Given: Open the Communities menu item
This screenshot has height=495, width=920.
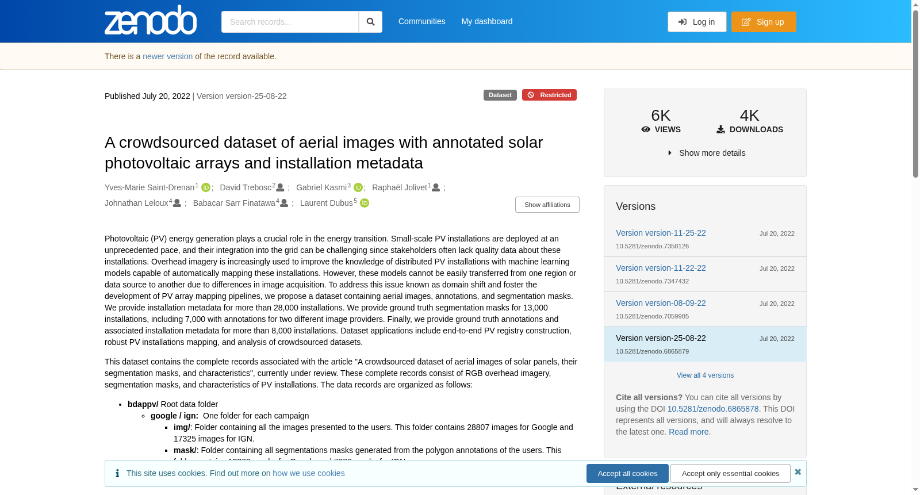Looking at the screenshot, I should coord(422,21).
